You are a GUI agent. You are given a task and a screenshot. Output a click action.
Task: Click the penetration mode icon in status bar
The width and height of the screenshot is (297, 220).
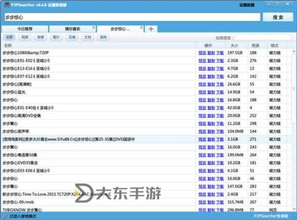tap(6, 216)
